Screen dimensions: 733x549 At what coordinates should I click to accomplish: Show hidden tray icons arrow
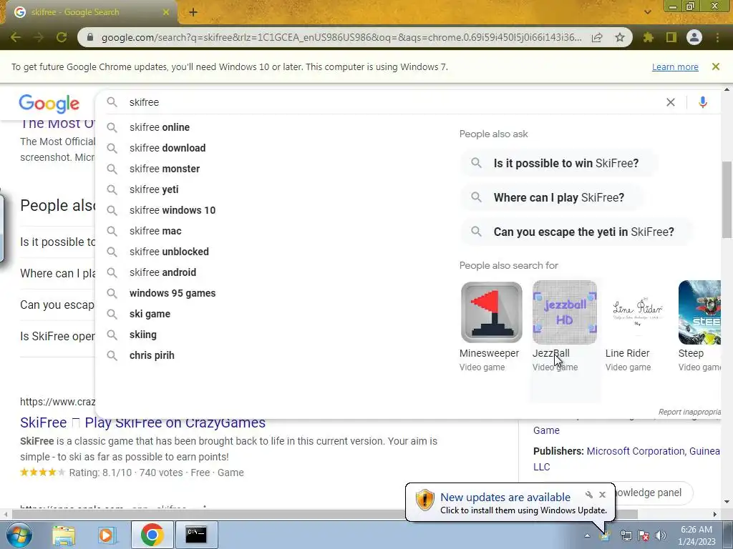[x=587, y=535]
